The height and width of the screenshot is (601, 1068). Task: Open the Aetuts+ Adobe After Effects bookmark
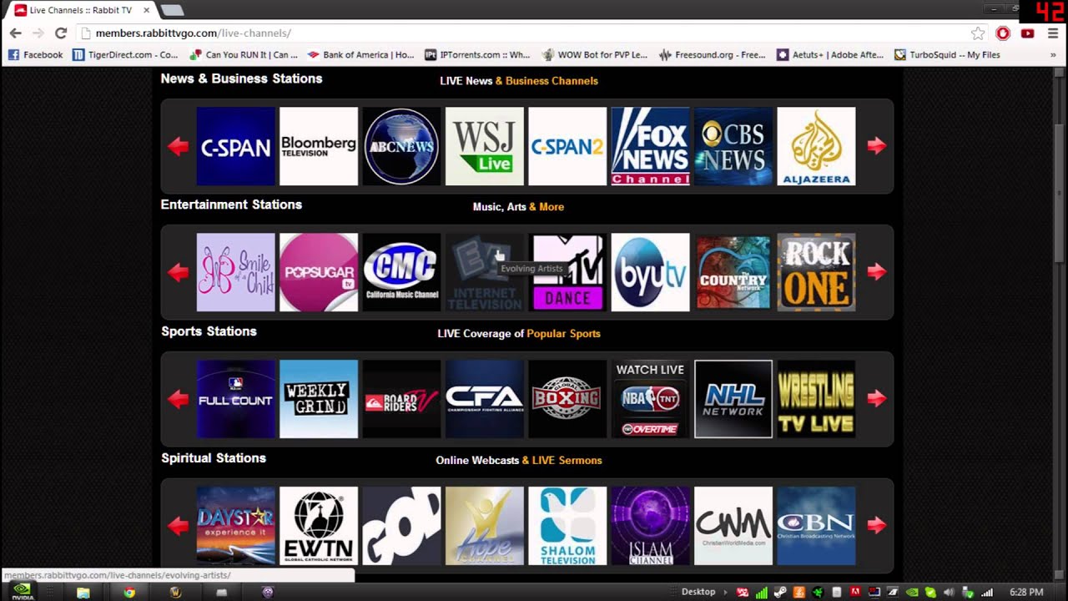tap(830, 55)
